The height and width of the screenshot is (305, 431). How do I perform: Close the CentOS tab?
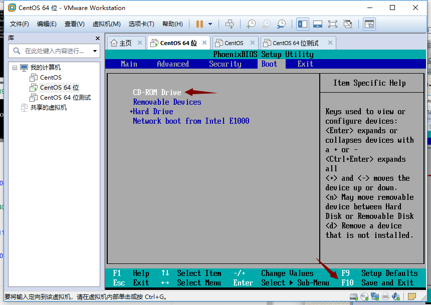[x=252, y=43]
